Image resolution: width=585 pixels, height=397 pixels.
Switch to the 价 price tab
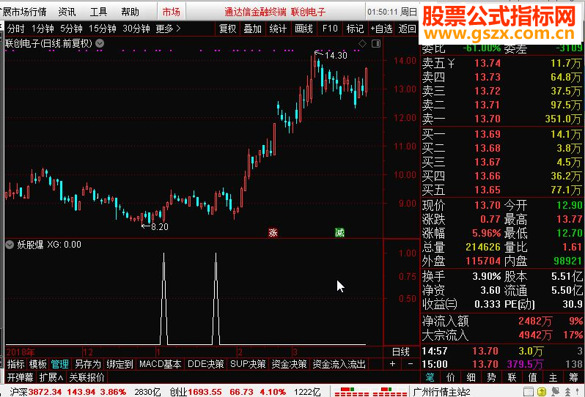(451, 377)
